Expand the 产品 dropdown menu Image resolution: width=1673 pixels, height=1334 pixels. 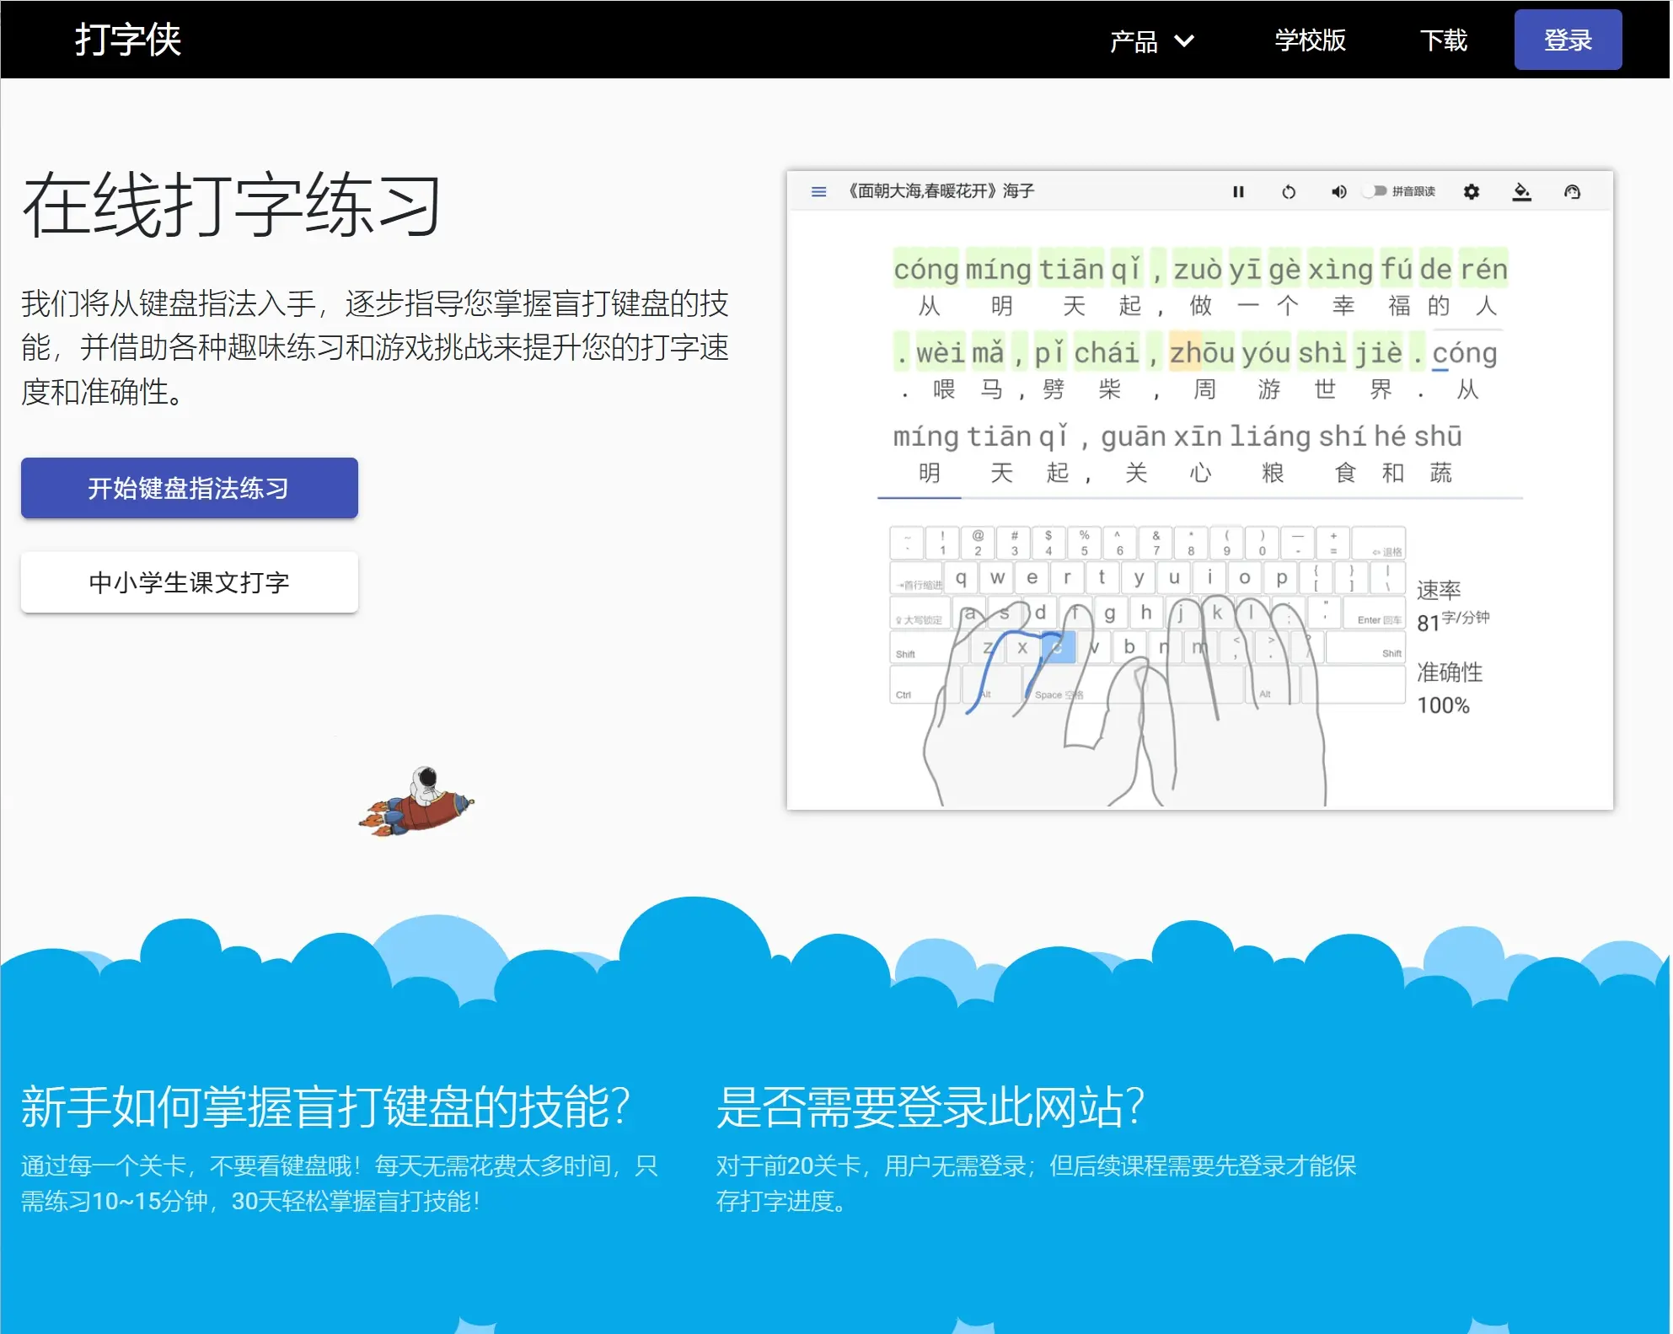coord(1134,40)
